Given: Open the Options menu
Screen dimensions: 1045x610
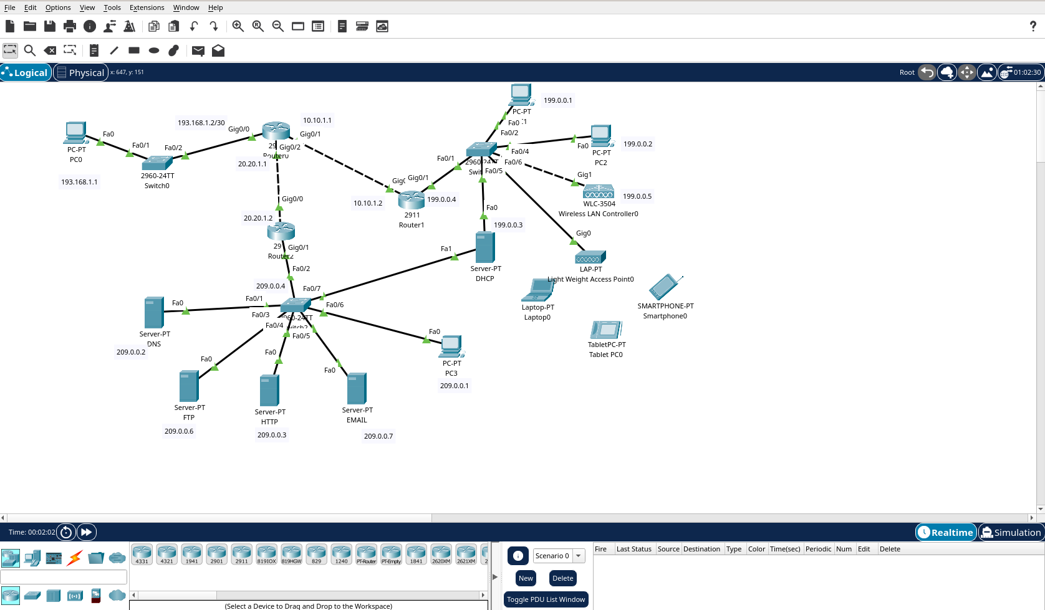Looking at the screenshot, I should point(58,7).
